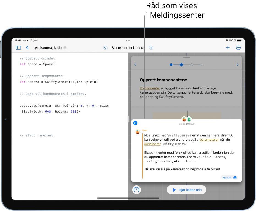The image size is (256, 211).
Task: Run code with Kjør koden min
Action: [186, 190]
